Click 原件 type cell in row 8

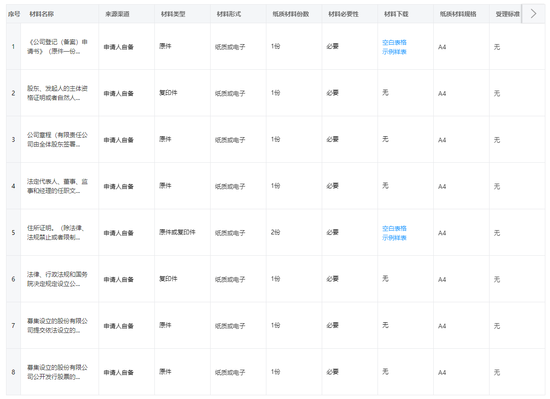point(165,372)
